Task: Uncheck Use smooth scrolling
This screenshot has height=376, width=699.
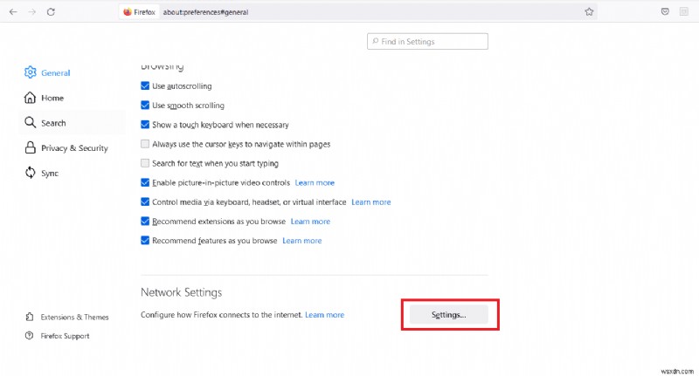Action: click(x=145, y=106)
